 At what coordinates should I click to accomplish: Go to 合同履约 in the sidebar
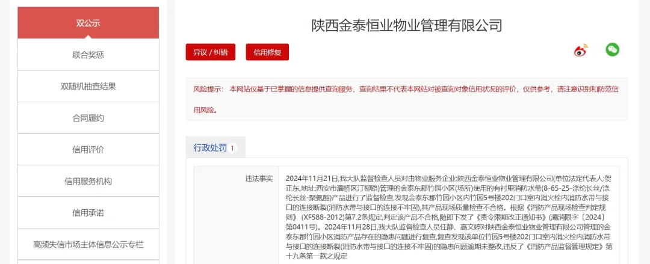(x=88, y=118)
